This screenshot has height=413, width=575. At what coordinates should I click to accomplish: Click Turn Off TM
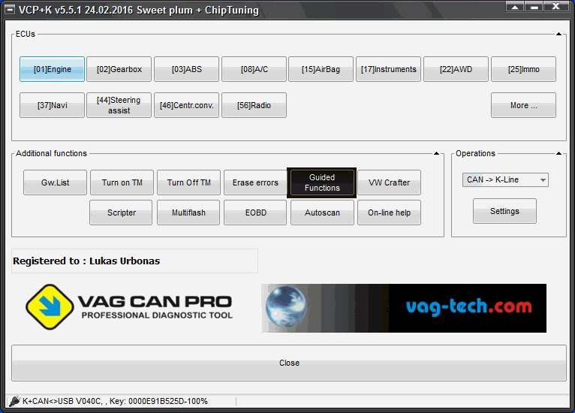point(189,182)
